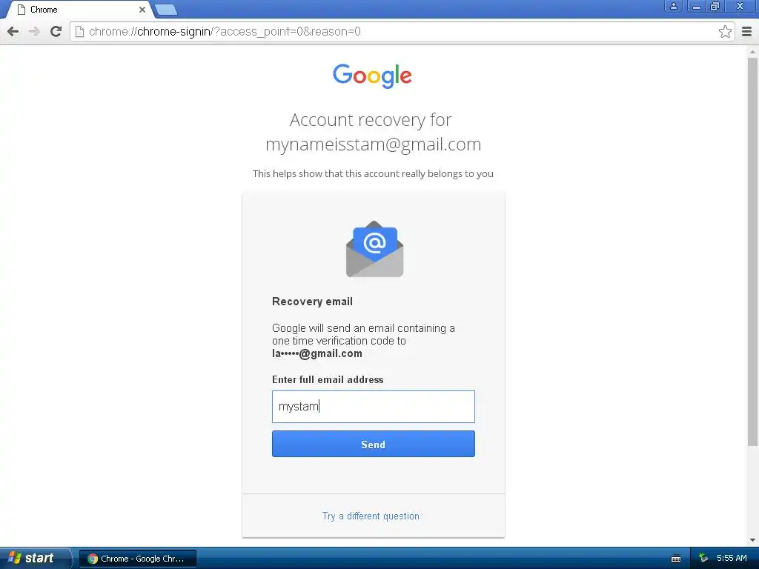Click the page icon in the address bar
Viewport: 759px width, 569px height.
80,31
